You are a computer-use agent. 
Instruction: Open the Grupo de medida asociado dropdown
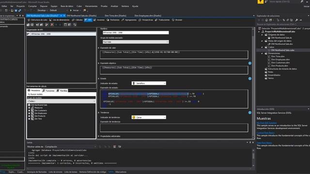[136, 42]
